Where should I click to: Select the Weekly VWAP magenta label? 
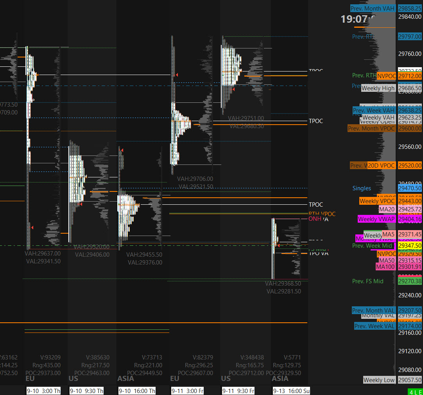[x=376, y=219]
